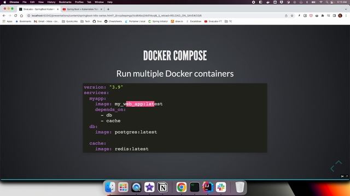Open Finder from the Dock
This screenshot has width=350, height=196.
pyautogui.click(x=110, y=187)
